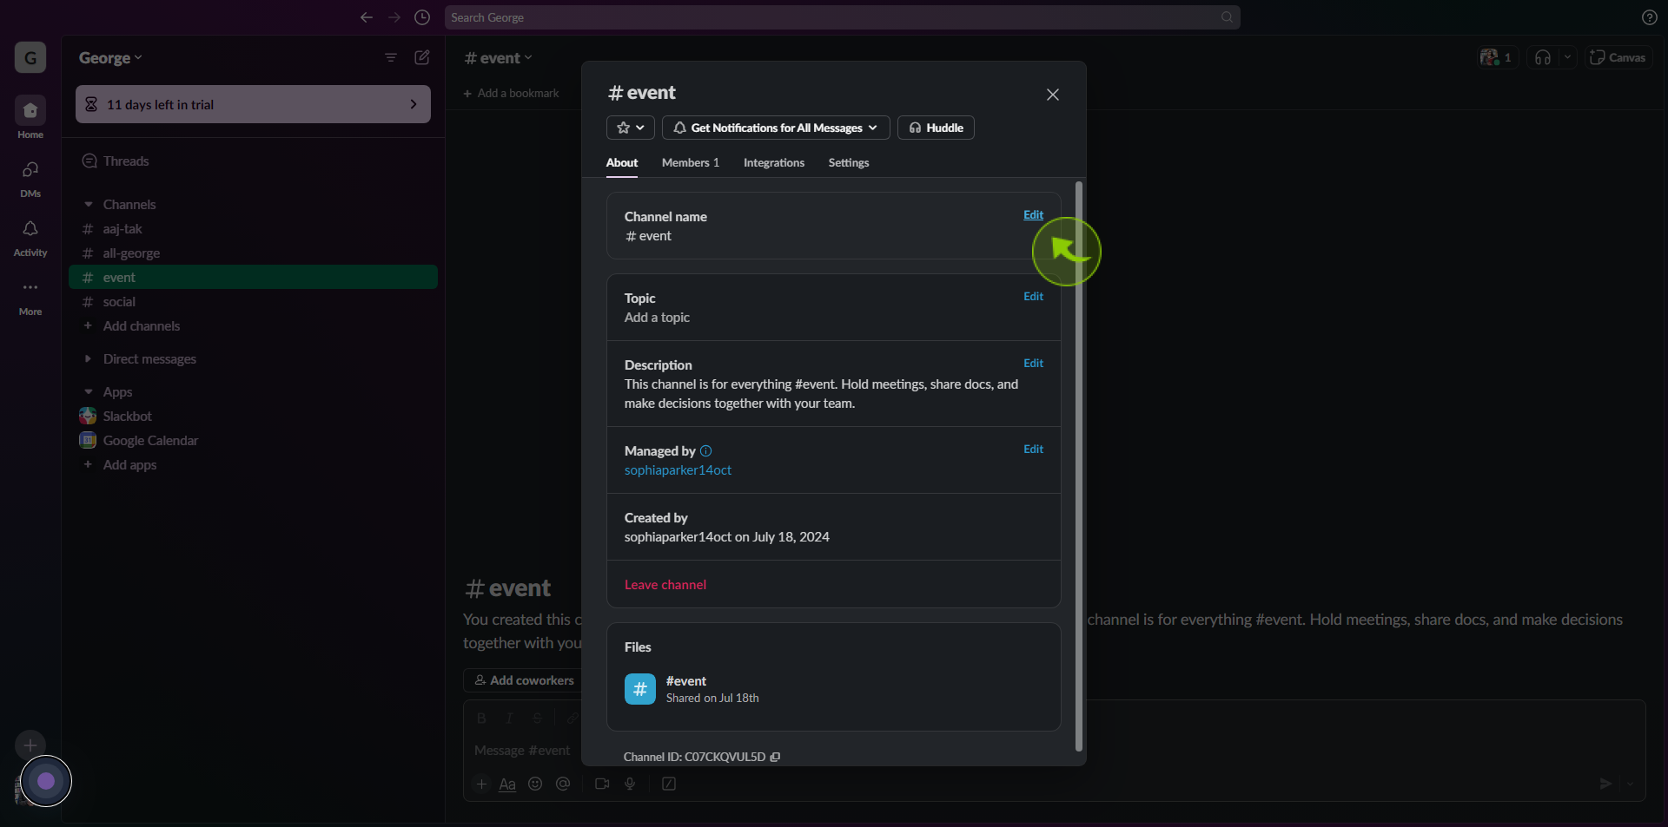Open Slackbot app
The height and width of the screenshot is (827, 1668).
(x=253, y=417)
